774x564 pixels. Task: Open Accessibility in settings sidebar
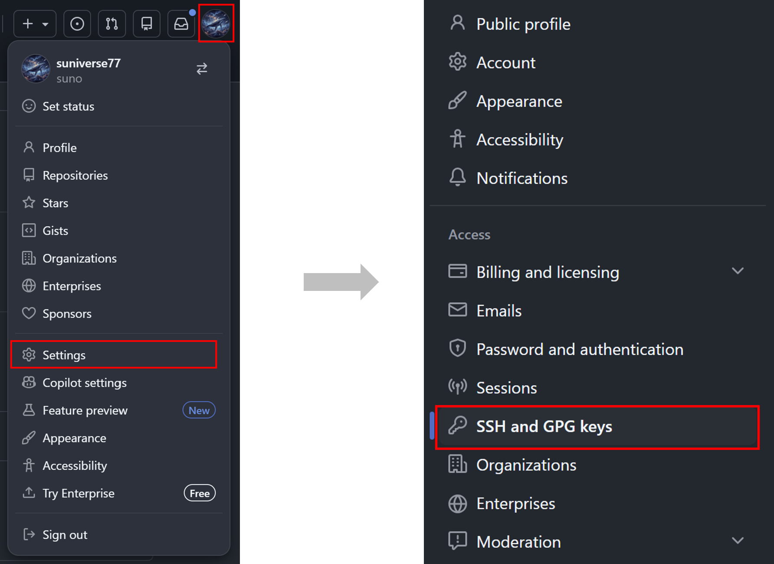[598, 139]
